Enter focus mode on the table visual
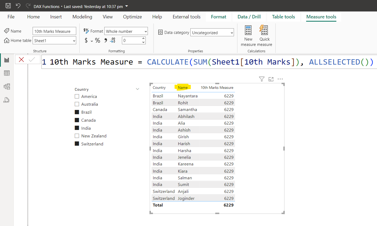The height and width of the screenshot is (226, 377). coord(271,79)
